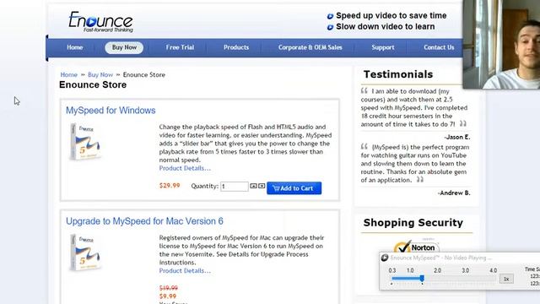Adjust the MySpeed playback speed slider handle
Viewport: 540px width, 304px height.
(422, 278)
